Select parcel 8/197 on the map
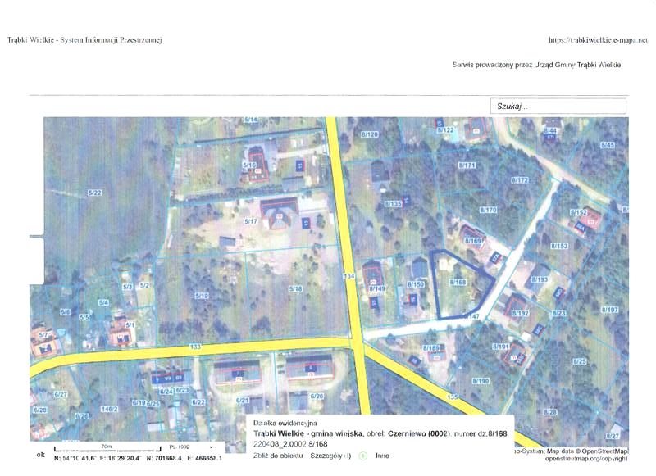The width and height of the screenshot is (656, 476). coord(609,310)
